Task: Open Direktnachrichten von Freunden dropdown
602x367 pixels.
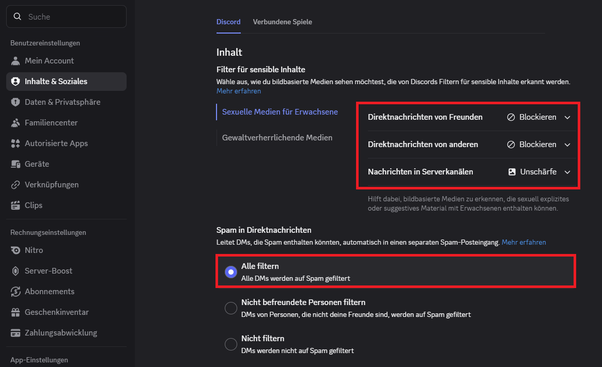Action: 538,117
